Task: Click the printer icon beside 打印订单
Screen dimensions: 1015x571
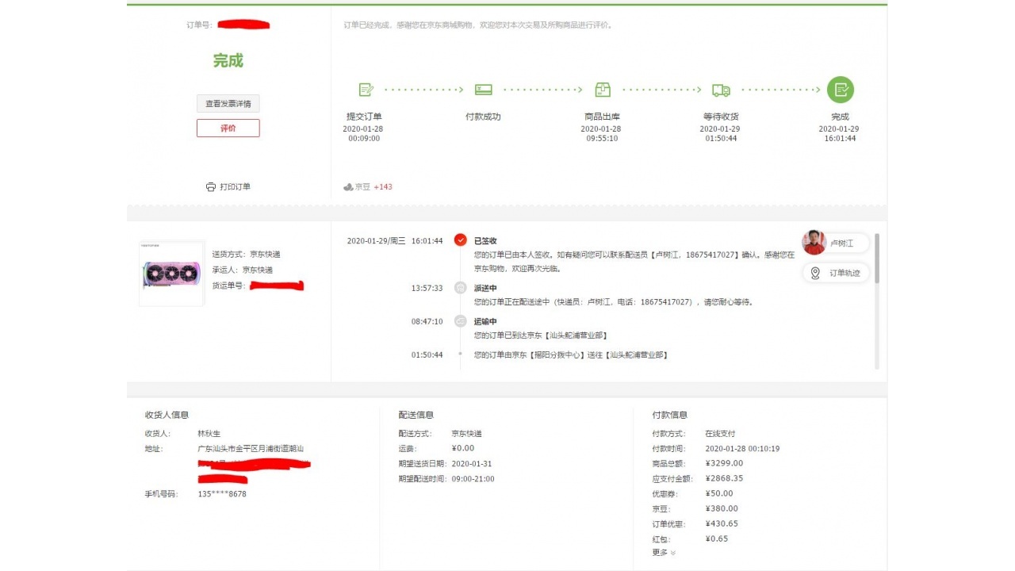Action: coord(211,187)
